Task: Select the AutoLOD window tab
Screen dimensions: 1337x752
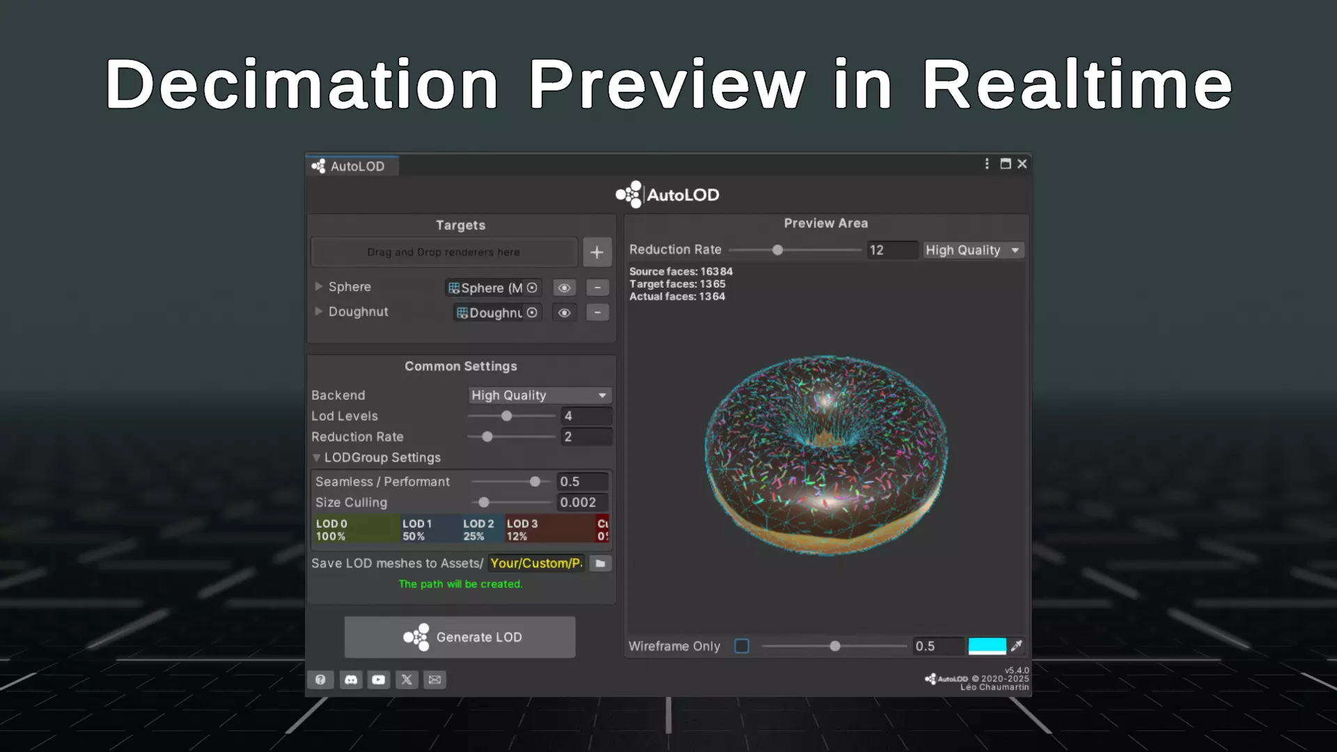Action: [352, 166]
